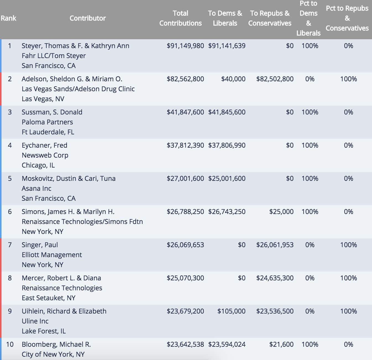The height and width of the screenshot is (360, 372).
Task: Click the $105,000 Dems amount
Action: 232,311
